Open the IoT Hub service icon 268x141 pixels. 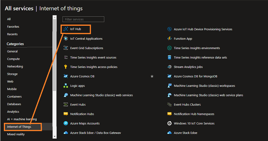pos(66,29)
